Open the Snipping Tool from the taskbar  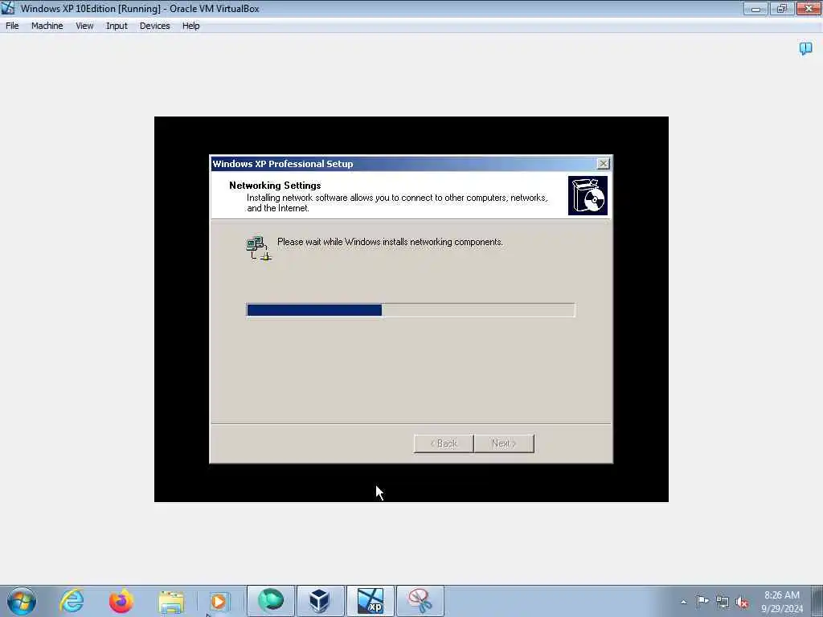pyautogui.click(x=420, y=601)
